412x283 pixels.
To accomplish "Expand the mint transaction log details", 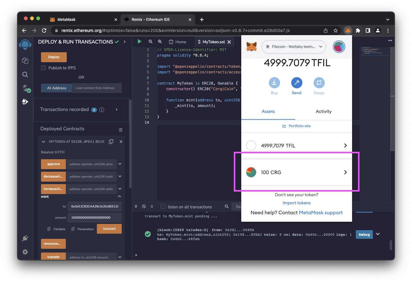I will click(x=378, y=234).
